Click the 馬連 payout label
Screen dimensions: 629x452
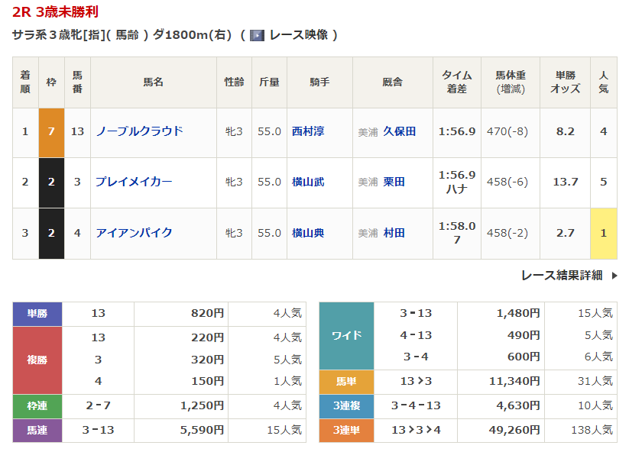coord(37,431)
